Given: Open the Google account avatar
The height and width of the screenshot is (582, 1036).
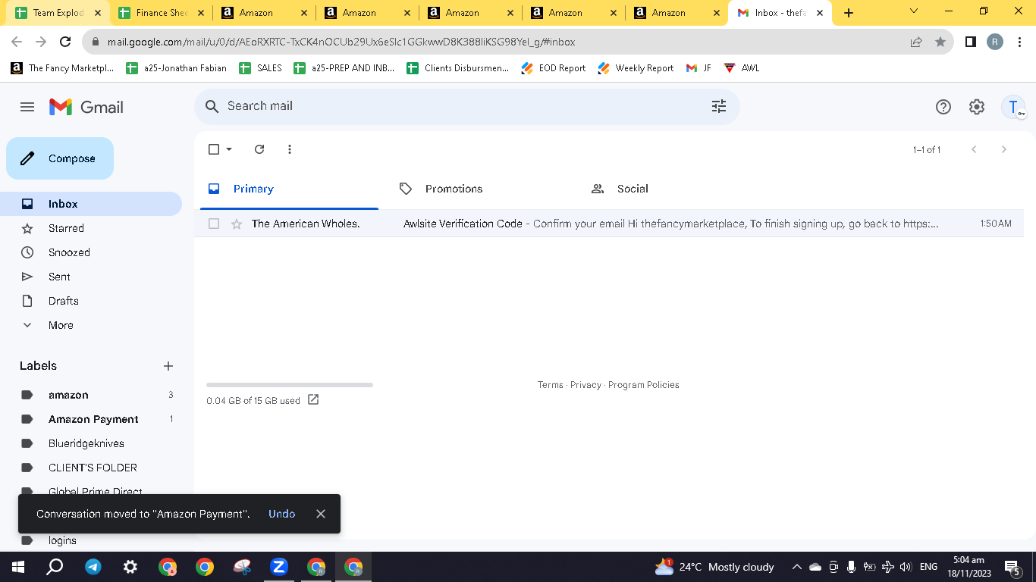Looking at the screenshot, I should coord(1013,107).
